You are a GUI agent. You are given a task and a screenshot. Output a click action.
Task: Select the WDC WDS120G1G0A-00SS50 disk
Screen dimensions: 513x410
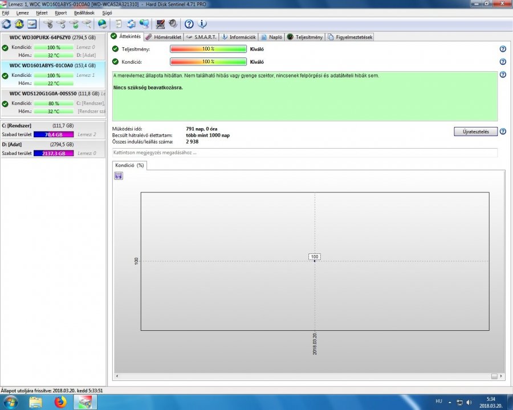point(53,102)
